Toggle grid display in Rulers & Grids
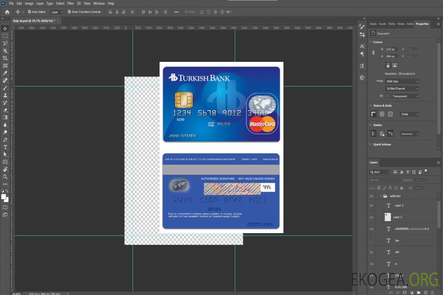 tap(382, 114)
